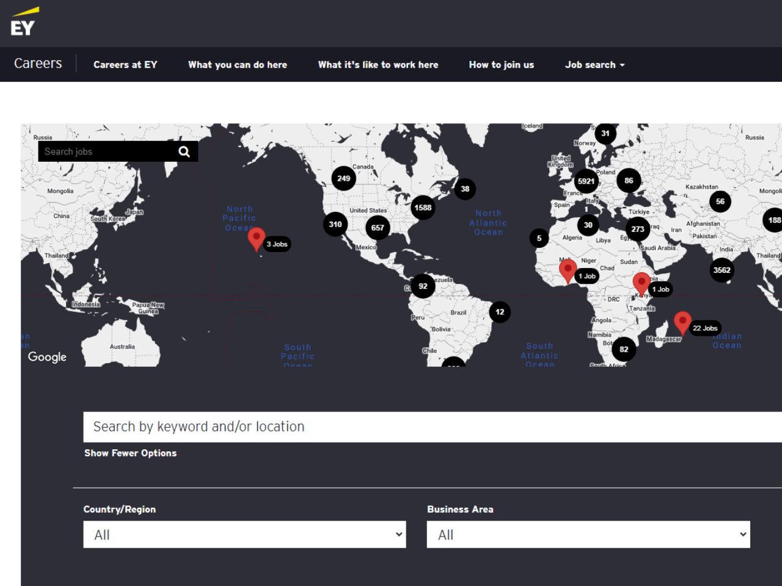Click the red pin labeled 22 Jobs

point(682,323)
